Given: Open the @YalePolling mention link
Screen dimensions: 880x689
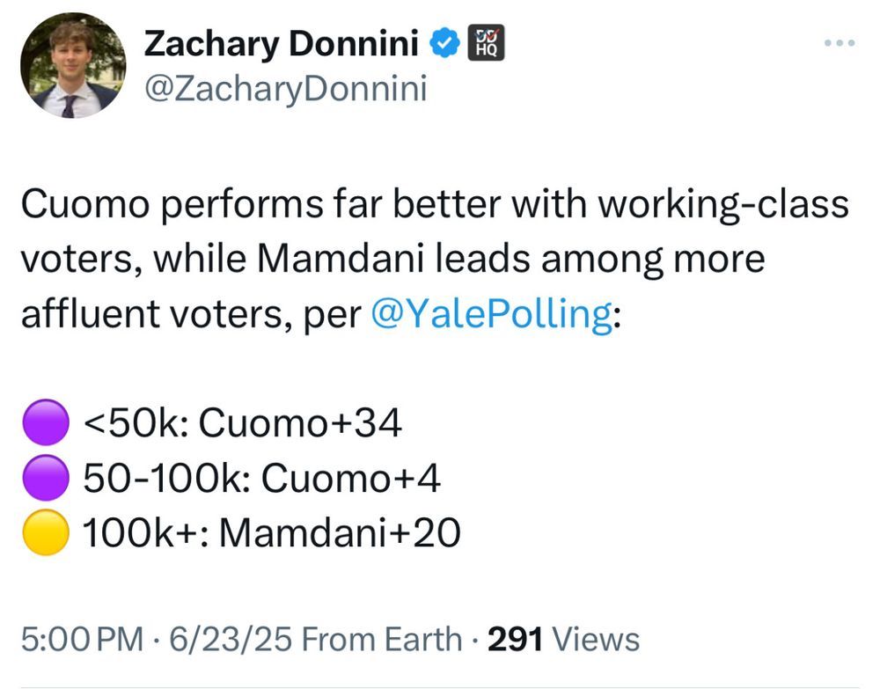Looking at the screenshot, I should (x=492, y=313).
